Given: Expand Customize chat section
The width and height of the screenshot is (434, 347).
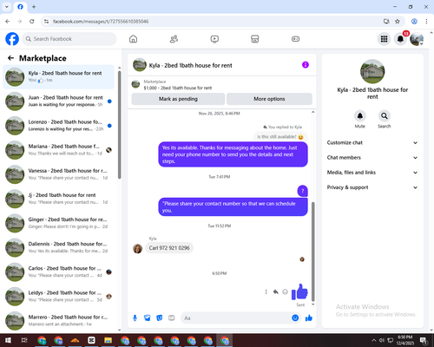Looking at the screenshot, I should 372,142.
